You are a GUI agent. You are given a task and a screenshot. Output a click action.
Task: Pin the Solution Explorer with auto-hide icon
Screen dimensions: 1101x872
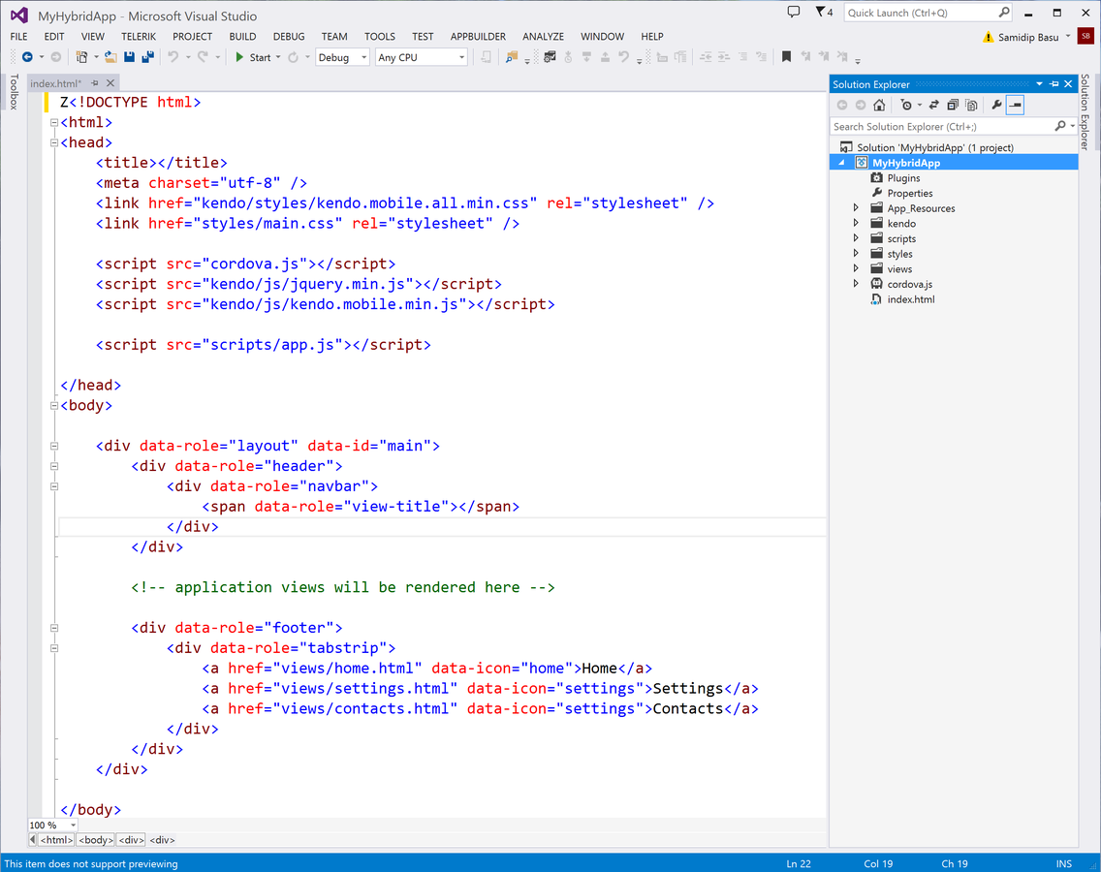click(x=1054, y=84)
